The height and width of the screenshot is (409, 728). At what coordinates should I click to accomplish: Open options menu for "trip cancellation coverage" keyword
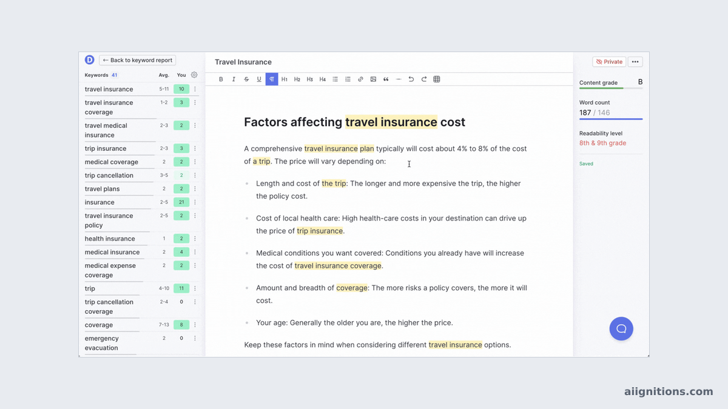pos(195,302)
